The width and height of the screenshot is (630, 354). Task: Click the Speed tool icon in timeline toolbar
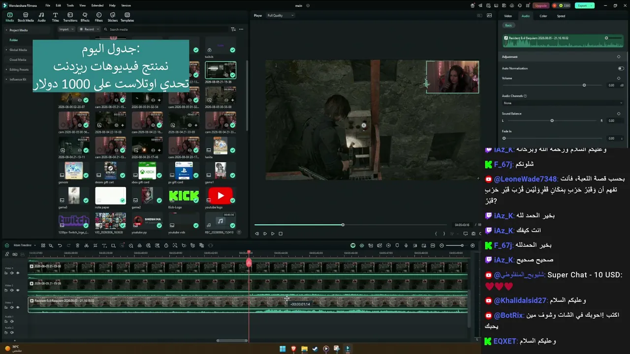point(130,245)
